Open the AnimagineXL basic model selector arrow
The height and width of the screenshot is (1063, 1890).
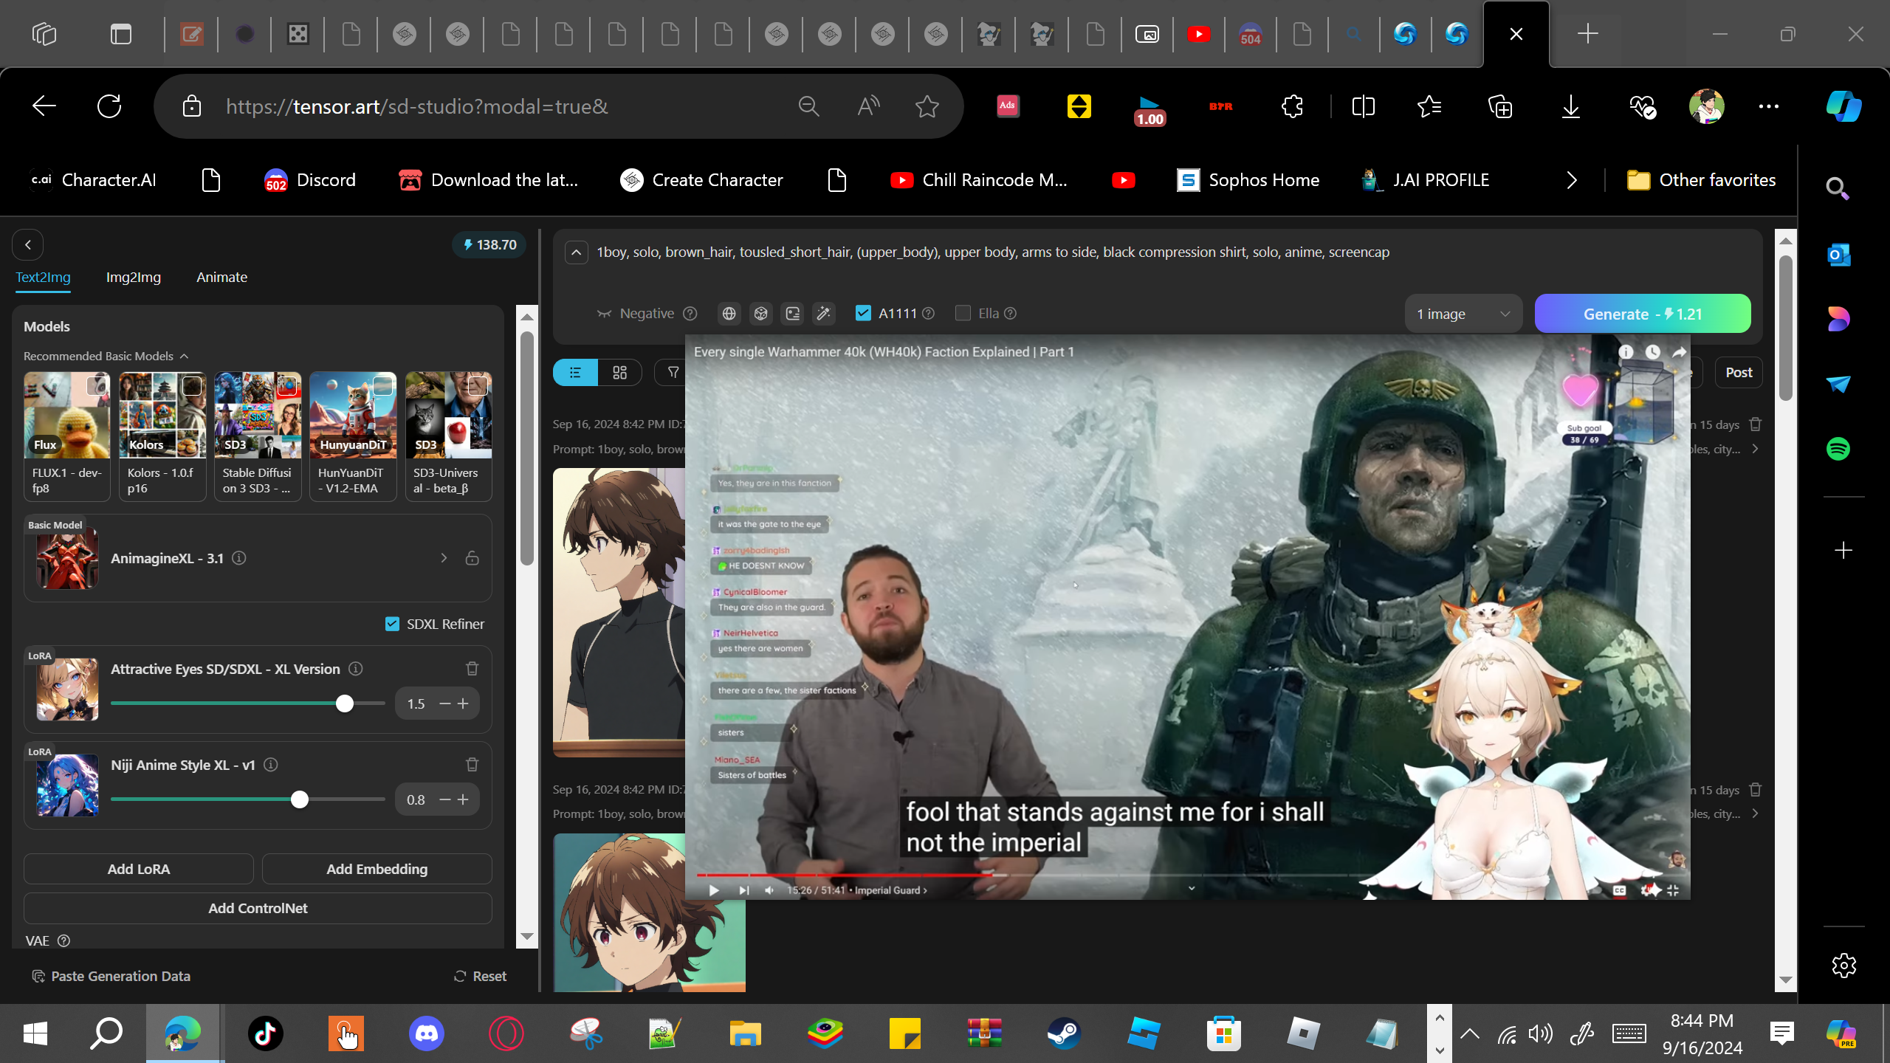444,558
